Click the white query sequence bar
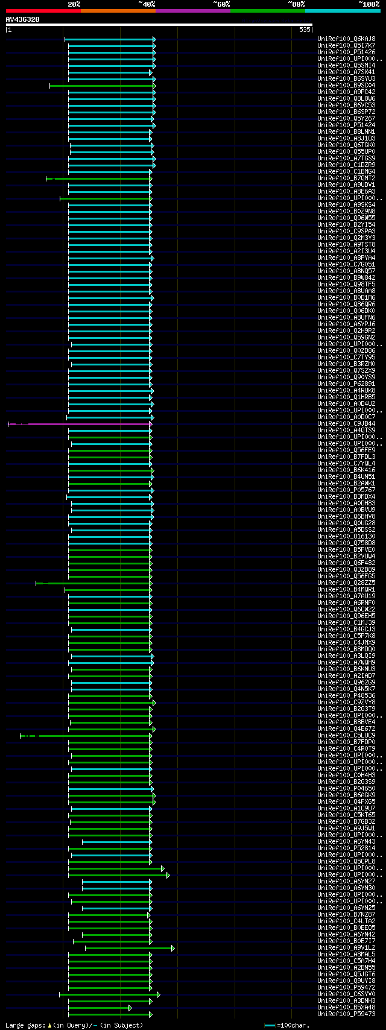Viewport: 386px width, 1030px height. point(159,25)
